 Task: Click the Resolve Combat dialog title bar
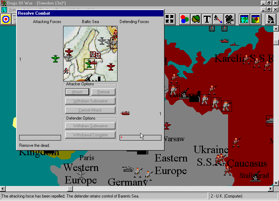point(90,13)
